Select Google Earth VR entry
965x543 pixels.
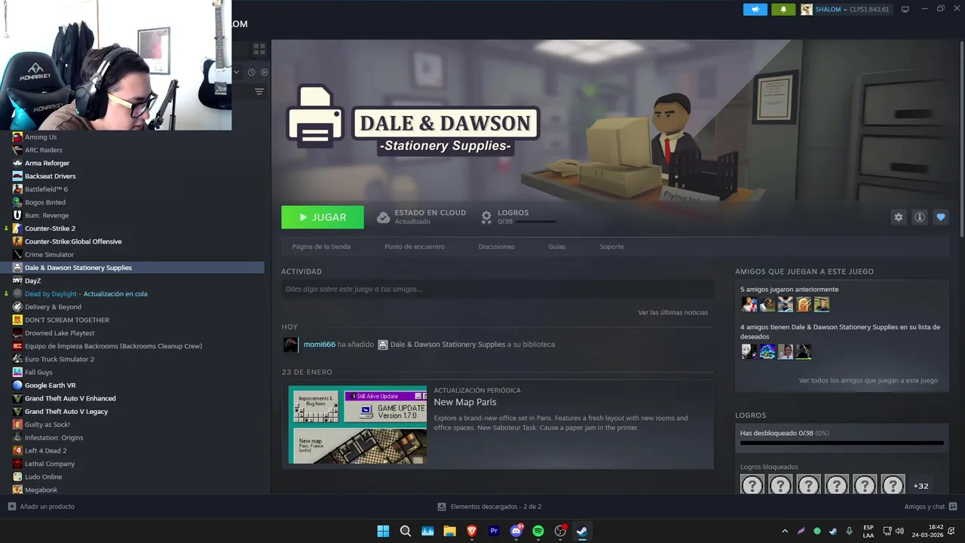click(x=51, y=385)
